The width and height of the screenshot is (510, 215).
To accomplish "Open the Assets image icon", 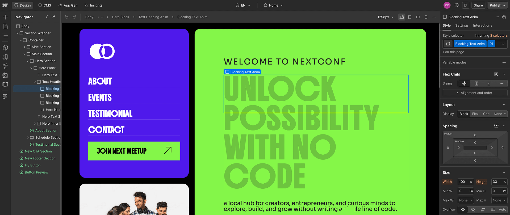I will point(5,75).
